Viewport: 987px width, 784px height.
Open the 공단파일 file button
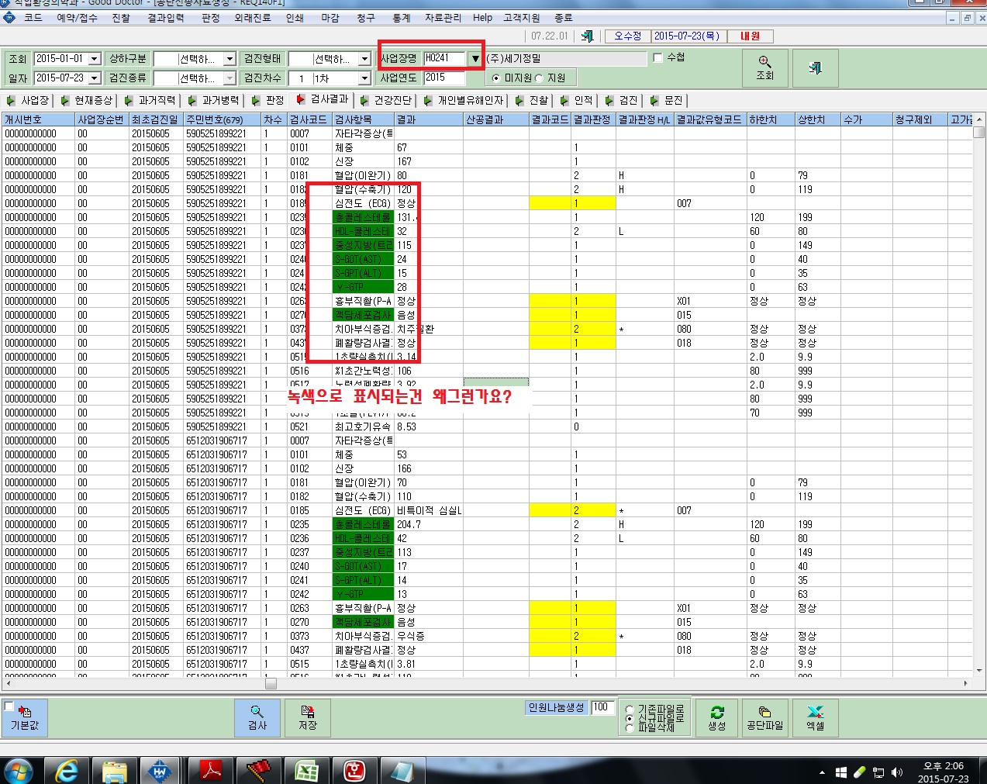coord(764,717)
